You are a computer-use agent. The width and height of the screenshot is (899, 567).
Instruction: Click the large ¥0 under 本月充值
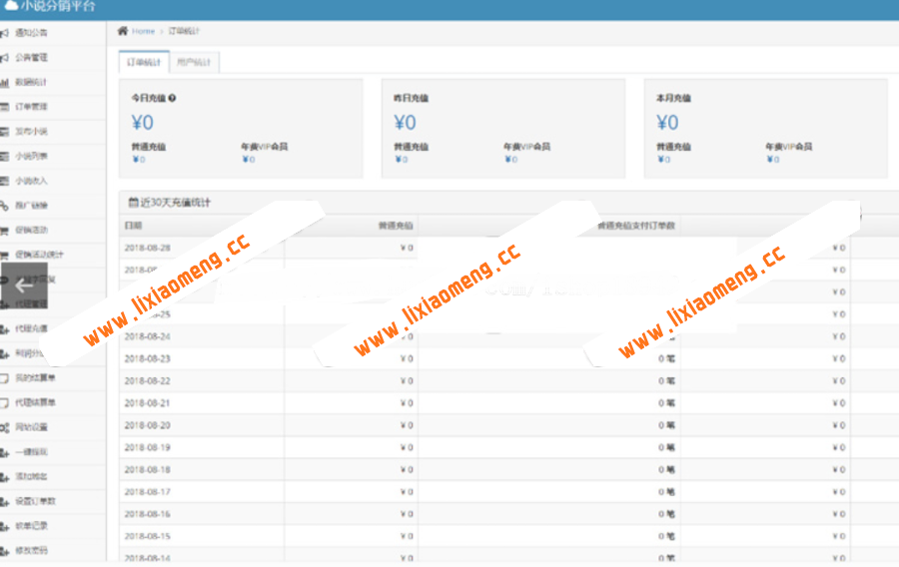pos(667,123)
